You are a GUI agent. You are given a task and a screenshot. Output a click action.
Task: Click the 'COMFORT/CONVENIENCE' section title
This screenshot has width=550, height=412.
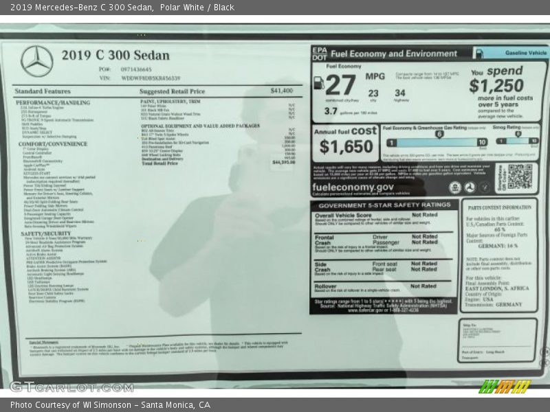click(x=53, y=144)
